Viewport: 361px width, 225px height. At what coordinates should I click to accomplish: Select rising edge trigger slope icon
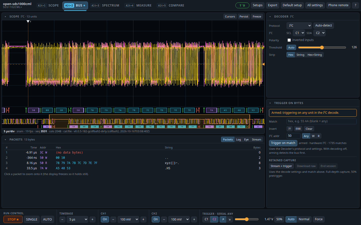[x=223, y=219]
